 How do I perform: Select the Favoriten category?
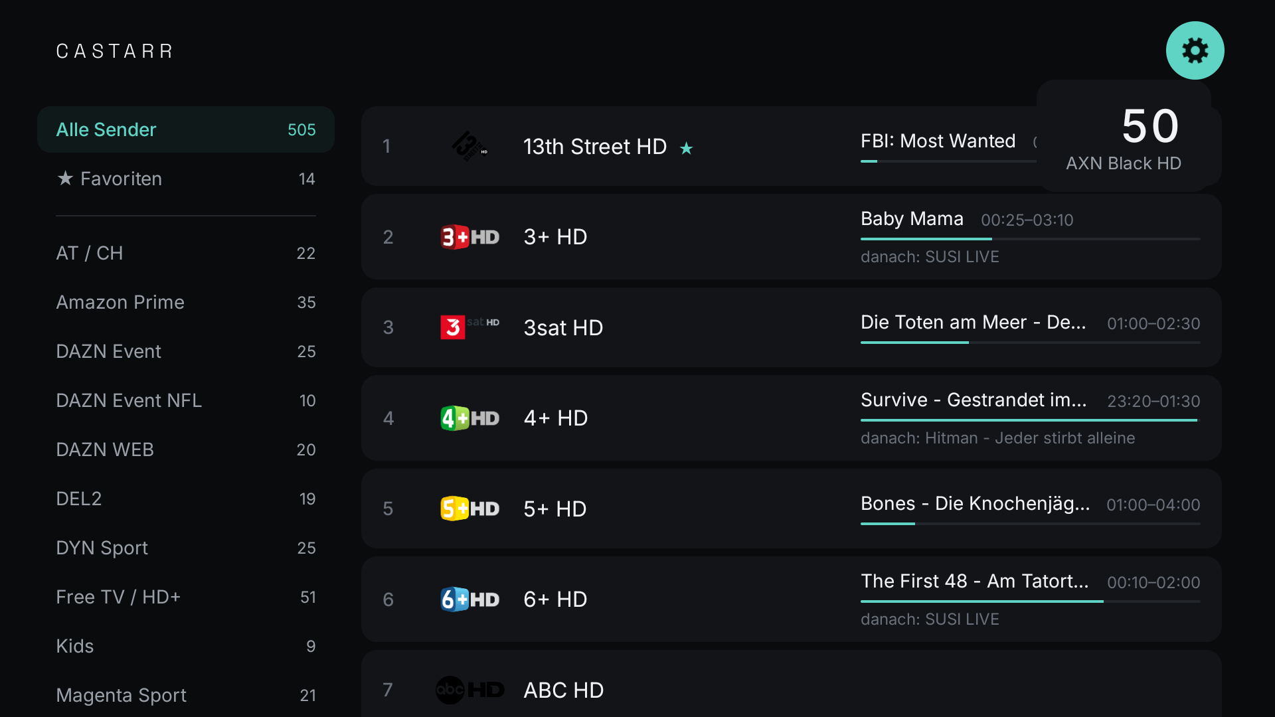(x=186, y=179)
